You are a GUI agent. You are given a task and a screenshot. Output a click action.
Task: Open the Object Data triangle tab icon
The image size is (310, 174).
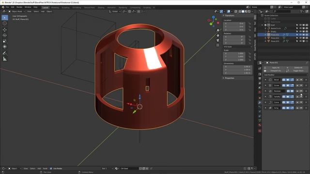[260, 120]
